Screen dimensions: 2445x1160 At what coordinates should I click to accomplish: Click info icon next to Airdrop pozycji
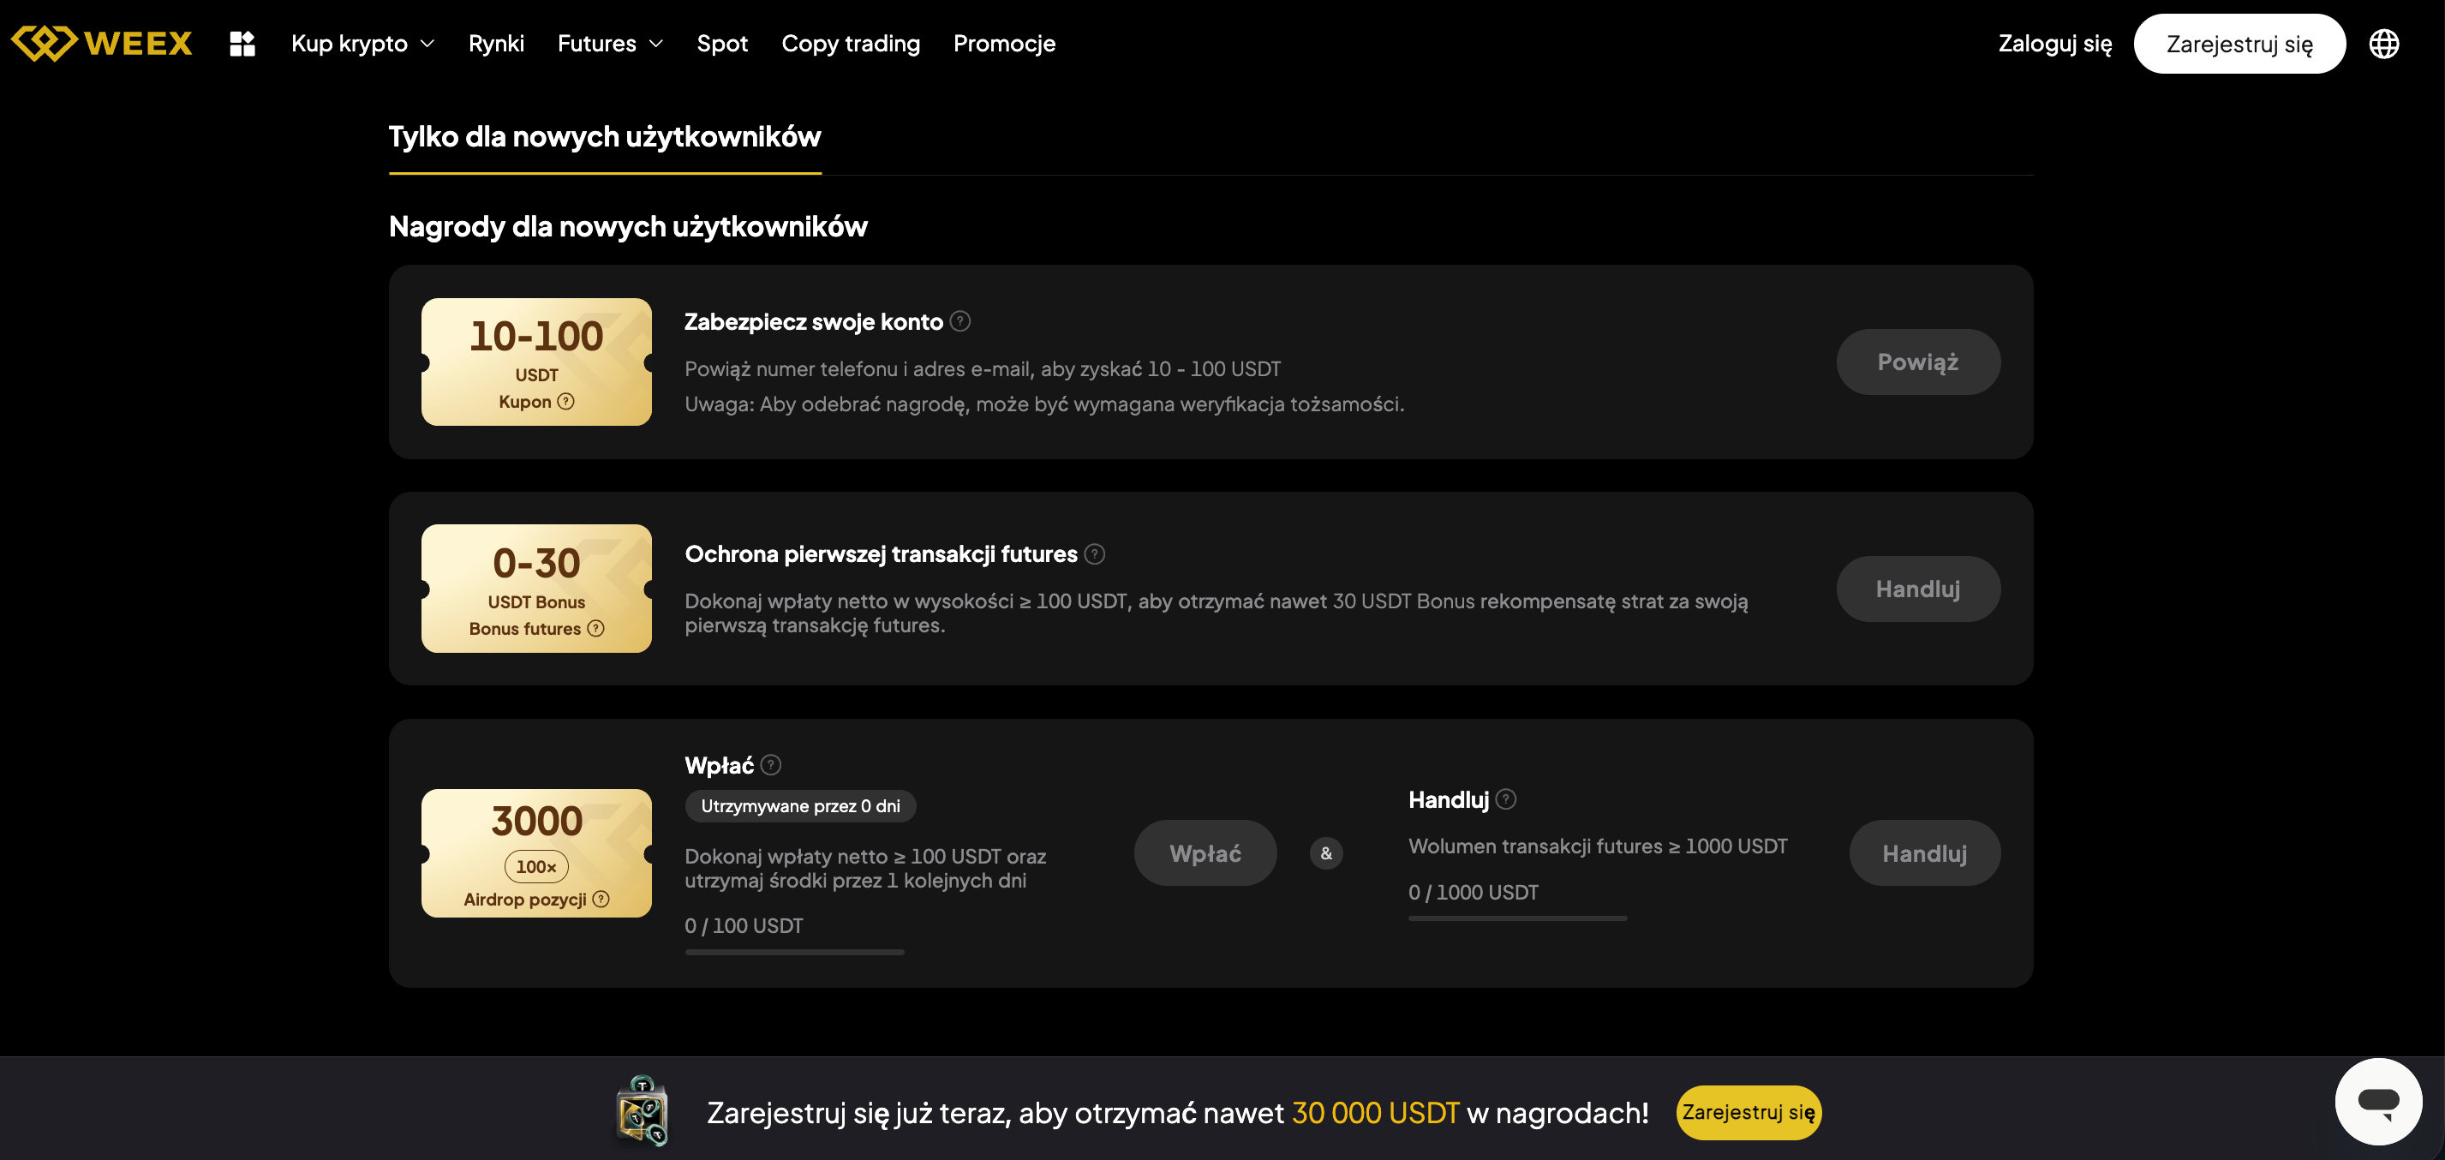(x=601, y=899)
